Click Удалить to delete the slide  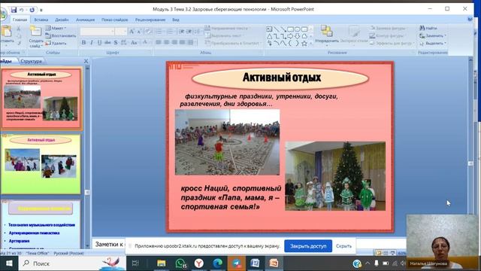click(56, 44)
